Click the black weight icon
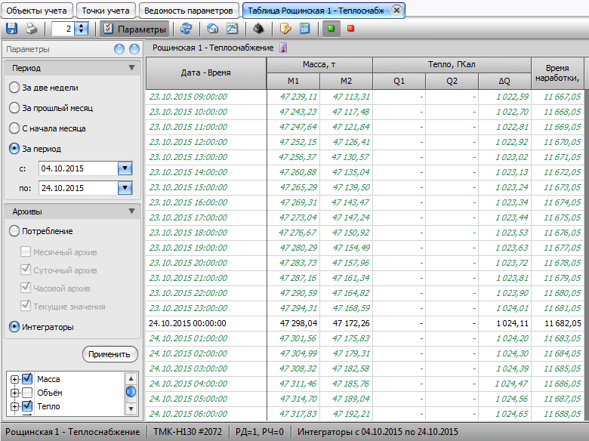589x441 pixels. (x=258, y=29)
